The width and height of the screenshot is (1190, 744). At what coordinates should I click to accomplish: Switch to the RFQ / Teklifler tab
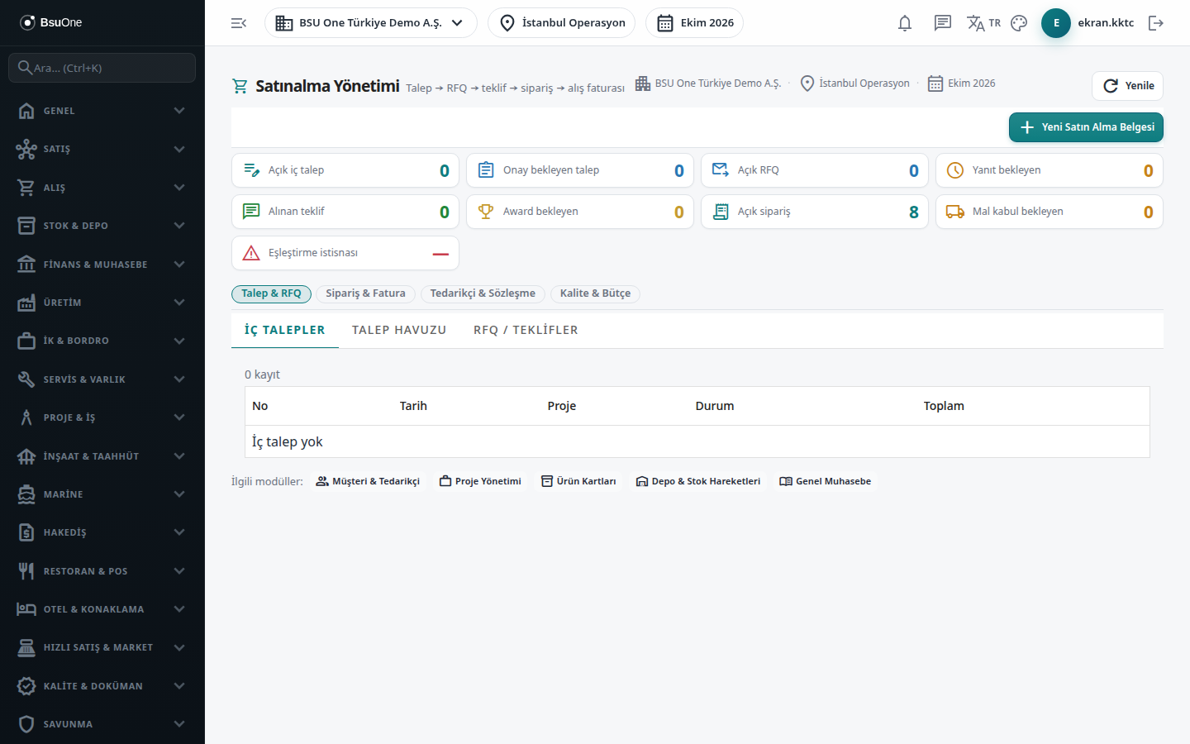coord(526,330)
